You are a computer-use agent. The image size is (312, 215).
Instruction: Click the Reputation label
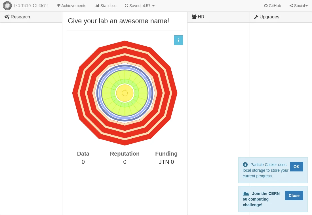[125, 154]
